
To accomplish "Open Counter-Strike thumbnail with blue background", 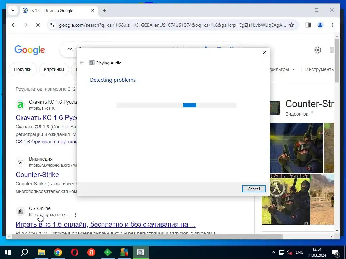I will pyautogui.click(x=296, y=148).
